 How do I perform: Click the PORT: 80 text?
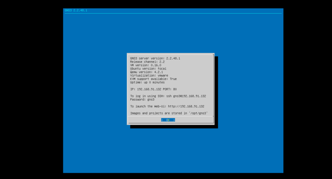[x=171, y=89]
